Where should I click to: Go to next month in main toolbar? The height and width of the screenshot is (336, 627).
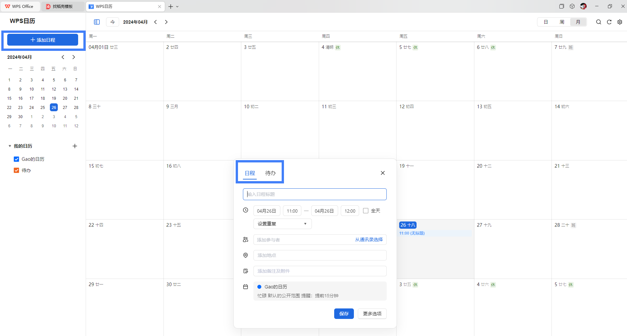click(166, 22)
